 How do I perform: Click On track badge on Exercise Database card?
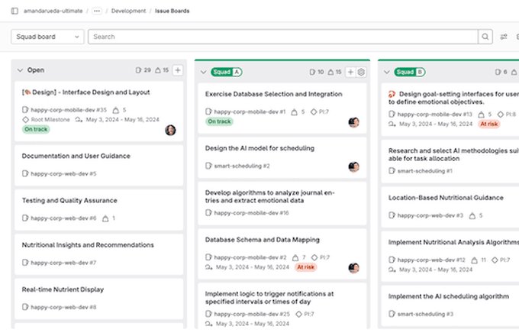[x=219, y=122]
